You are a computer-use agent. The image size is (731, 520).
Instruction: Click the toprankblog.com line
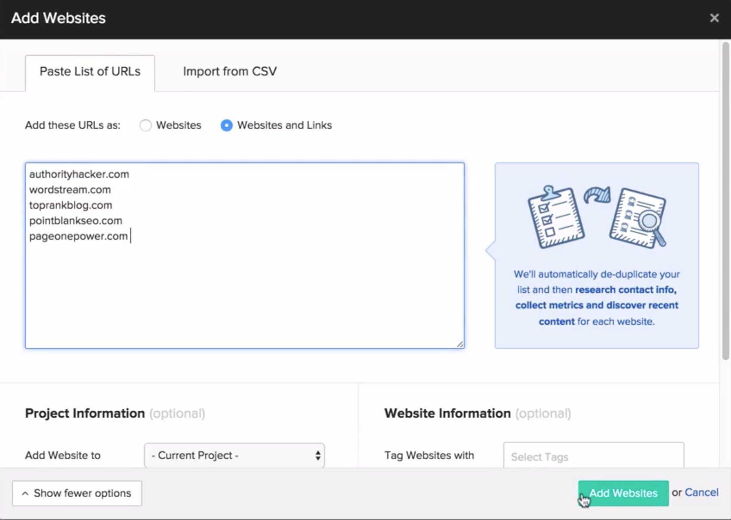click(x=71, y=205)
